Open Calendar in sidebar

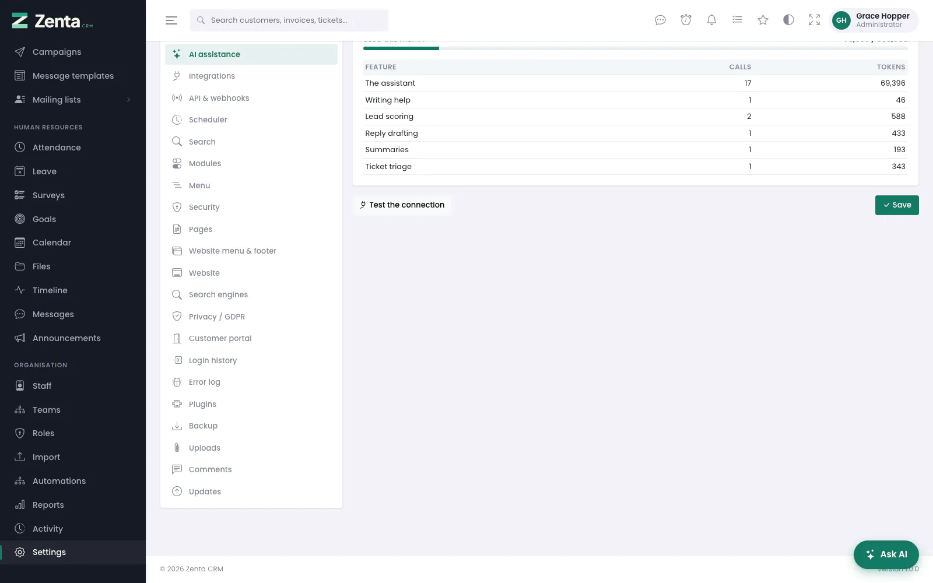[x=73, y=243]
